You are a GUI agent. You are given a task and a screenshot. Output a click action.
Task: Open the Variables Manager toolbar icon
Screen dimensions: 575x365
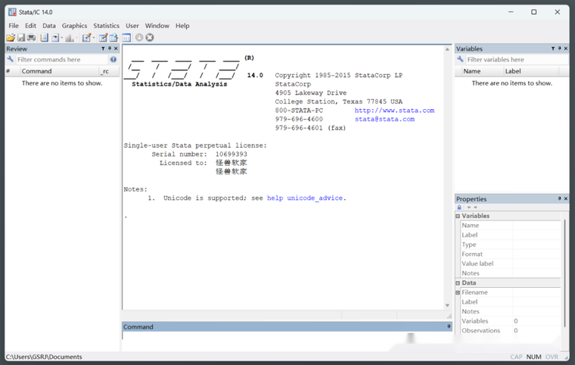click(126, 37)
